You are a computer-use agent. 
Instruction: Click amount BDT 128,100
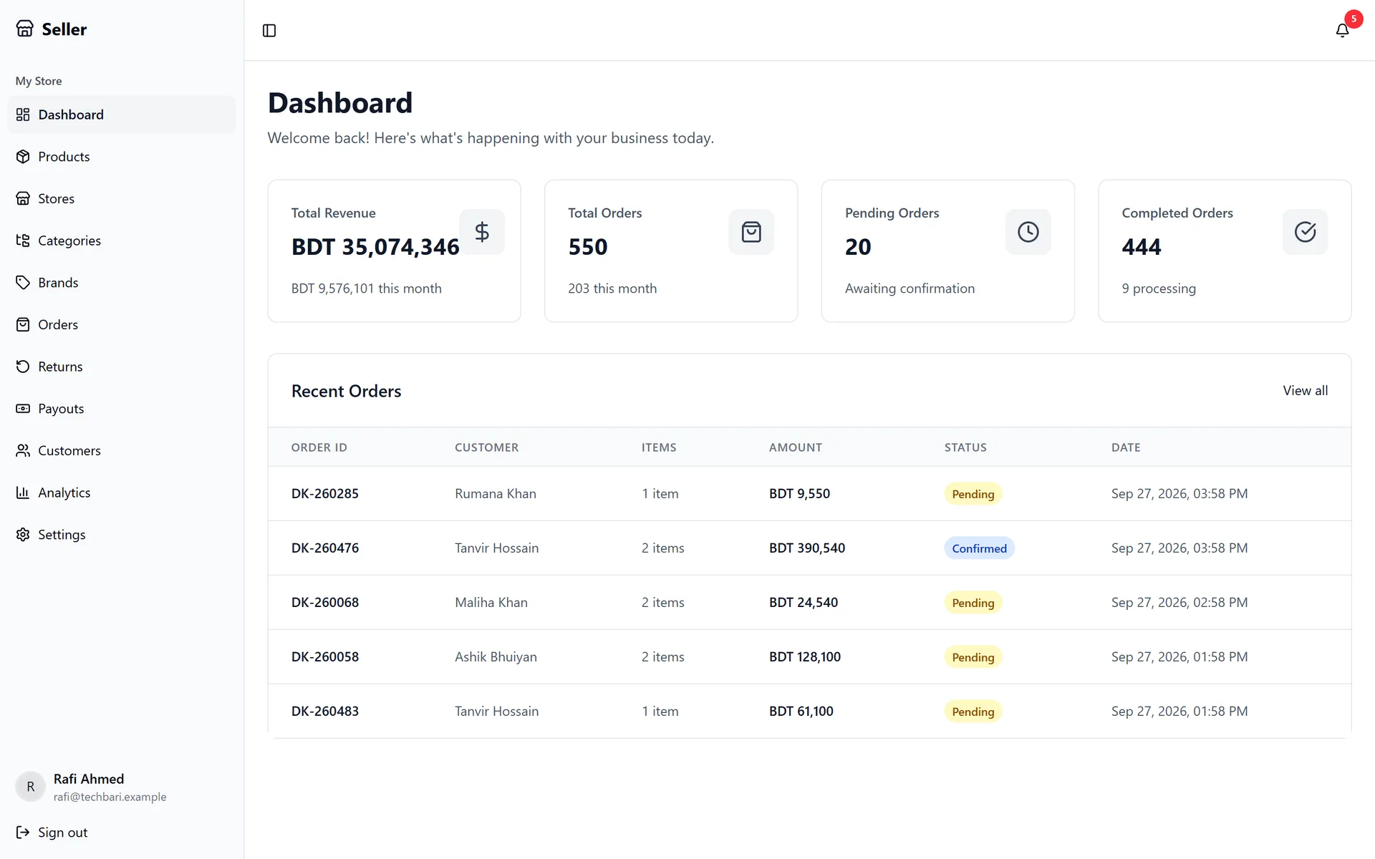point(805,656)
